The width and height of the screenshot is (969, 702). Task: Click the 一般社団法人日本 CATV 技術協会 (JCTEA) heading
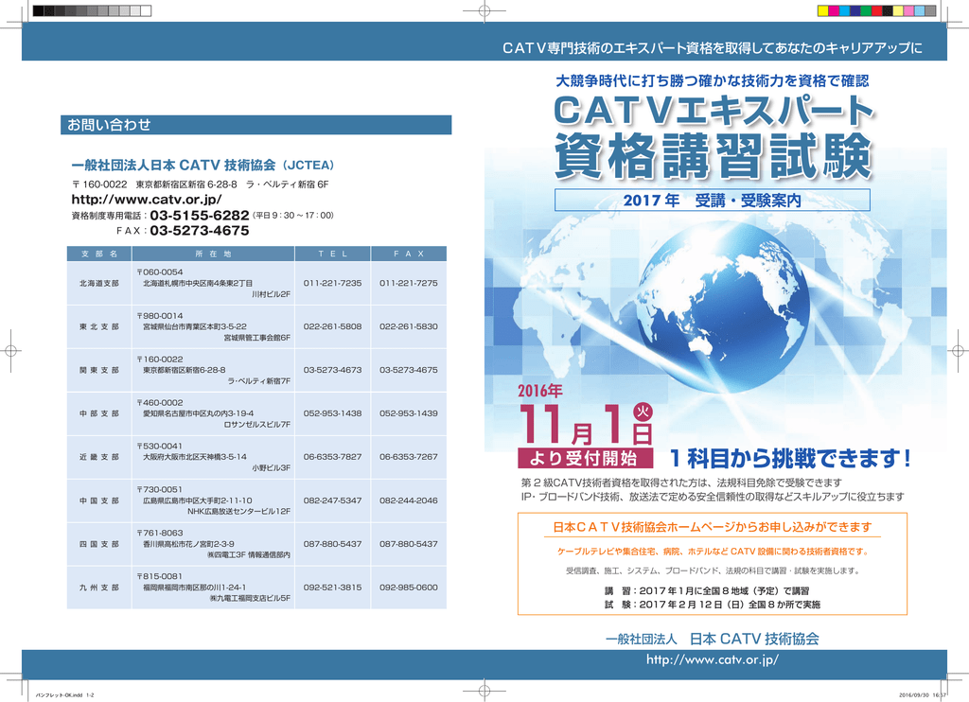pos(203,165)
